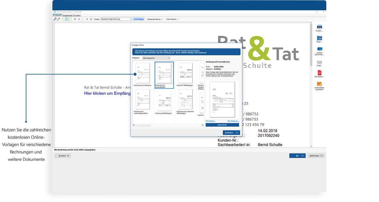Click the invoice number '2017092240'
This screenshot has height=202, width=379.
pyautogui.click(x=269, y=135)
